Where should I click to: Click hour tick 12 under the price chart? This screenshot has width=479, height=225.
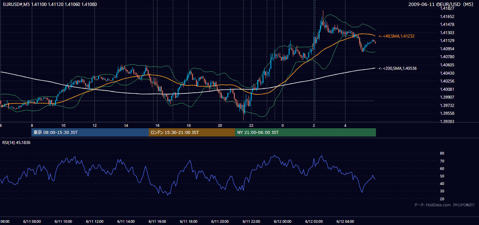94,125
